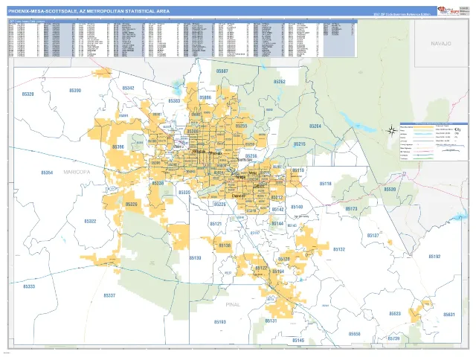Click ZIP code label 85173
The height and width of the screenshot is (357, 476).
click(x=351, y=209)
